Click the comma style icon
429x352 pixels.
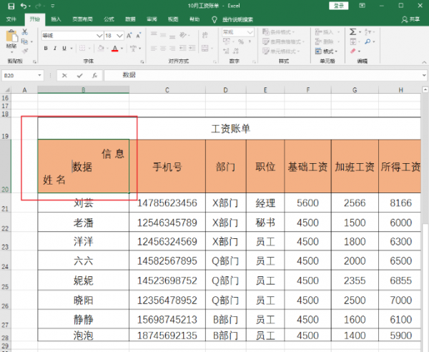[x=250, y=42]
